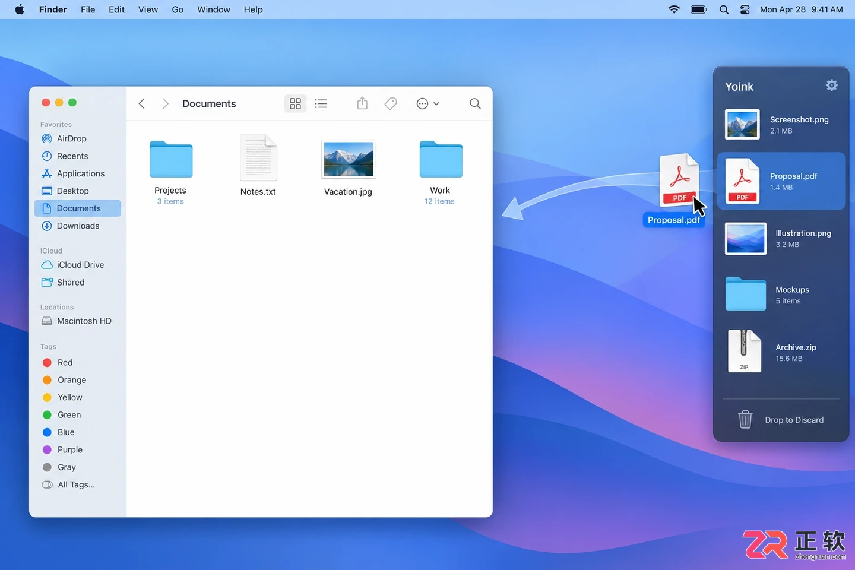Open Yoink settings gear

coord(831,85)
